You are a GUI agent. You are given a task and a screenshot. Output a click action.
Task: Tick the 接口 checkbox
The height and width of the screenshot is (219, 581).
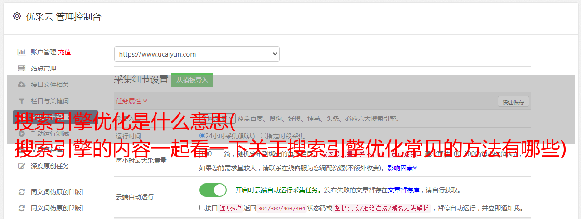pos(202,208)
